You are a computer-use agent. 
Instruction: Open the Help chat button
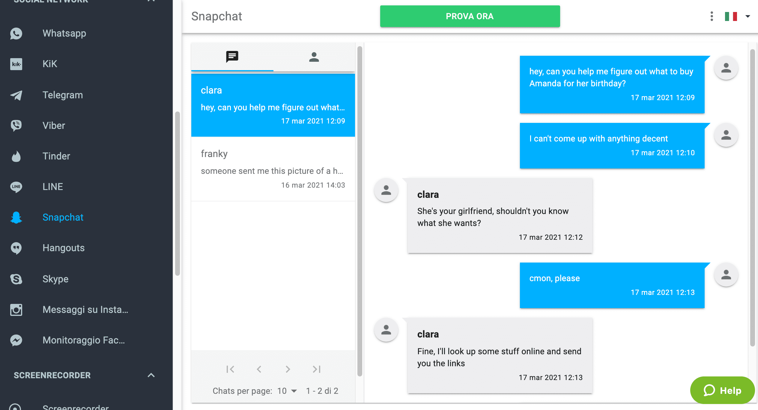click(x=722, y=390)
